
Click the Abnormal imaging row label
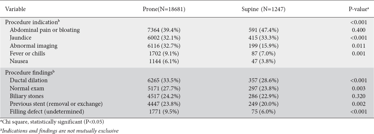(x=33, y=46)
